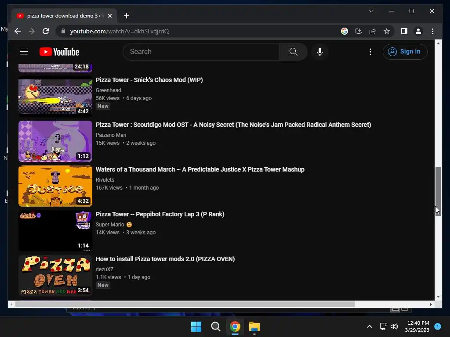
Task: Click the horizontal scrollbar thumb
Action: click(x=185, y=305)
